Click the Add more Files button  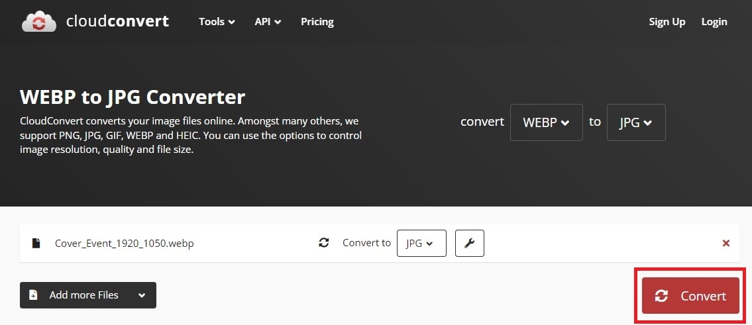tap(83, 295)
